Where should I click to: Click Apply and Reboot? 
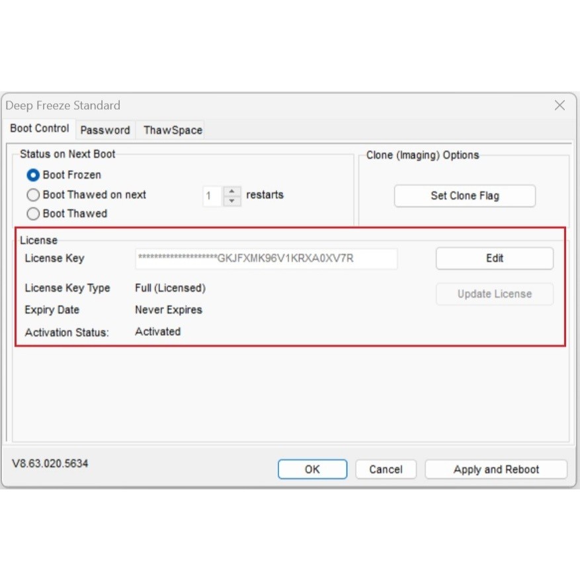tap(496, 470)
